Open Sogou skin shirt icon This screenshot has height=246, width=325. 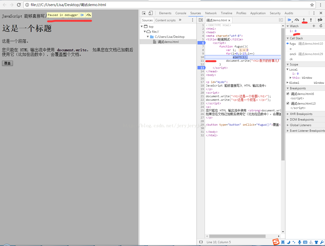point(316,242)
